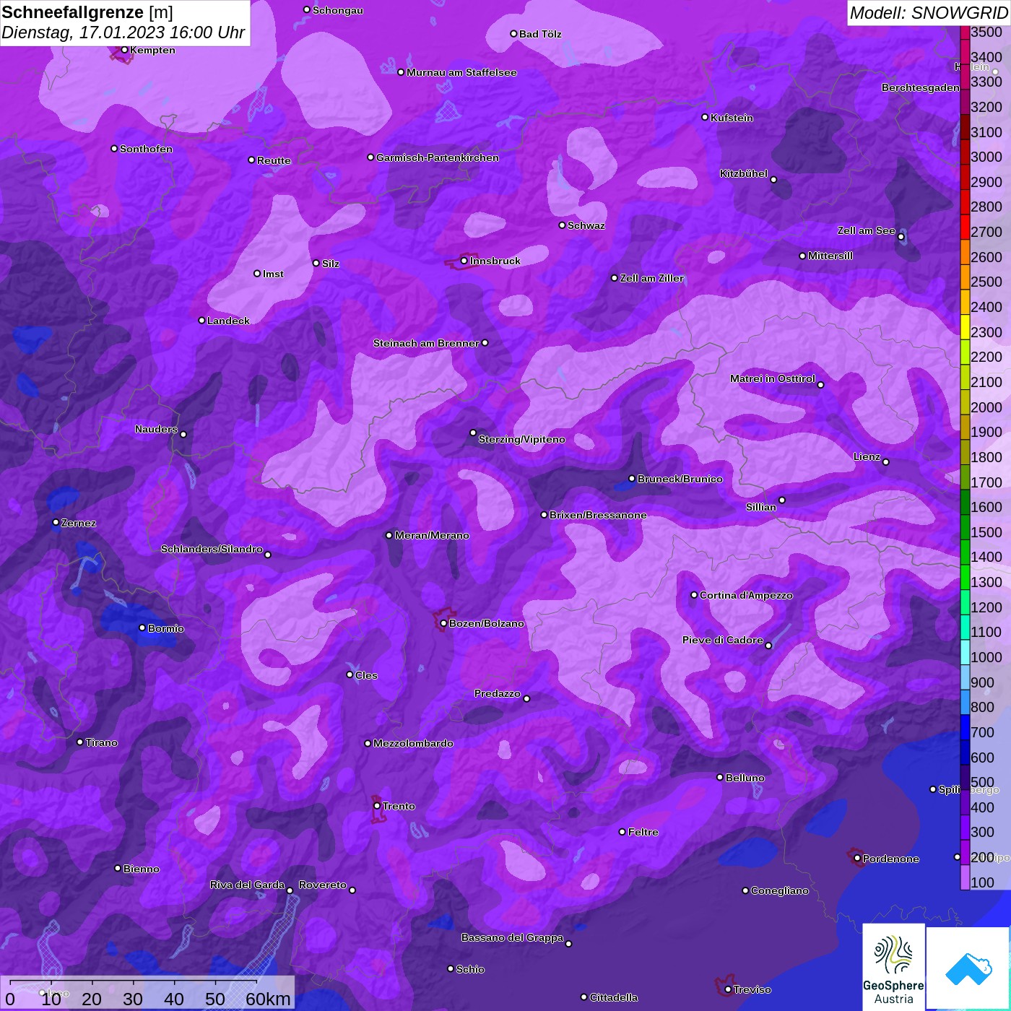1011x1011 pixels.
Task: Click the Schongau marker dot
Action: click(x=306, y=9)
